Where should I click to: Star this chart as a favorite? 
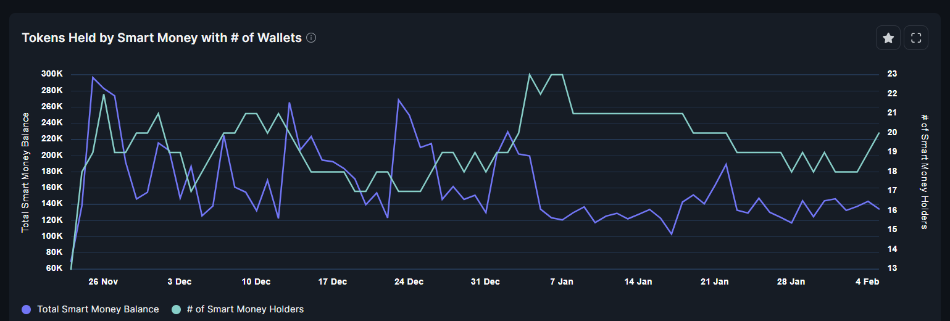888,38
